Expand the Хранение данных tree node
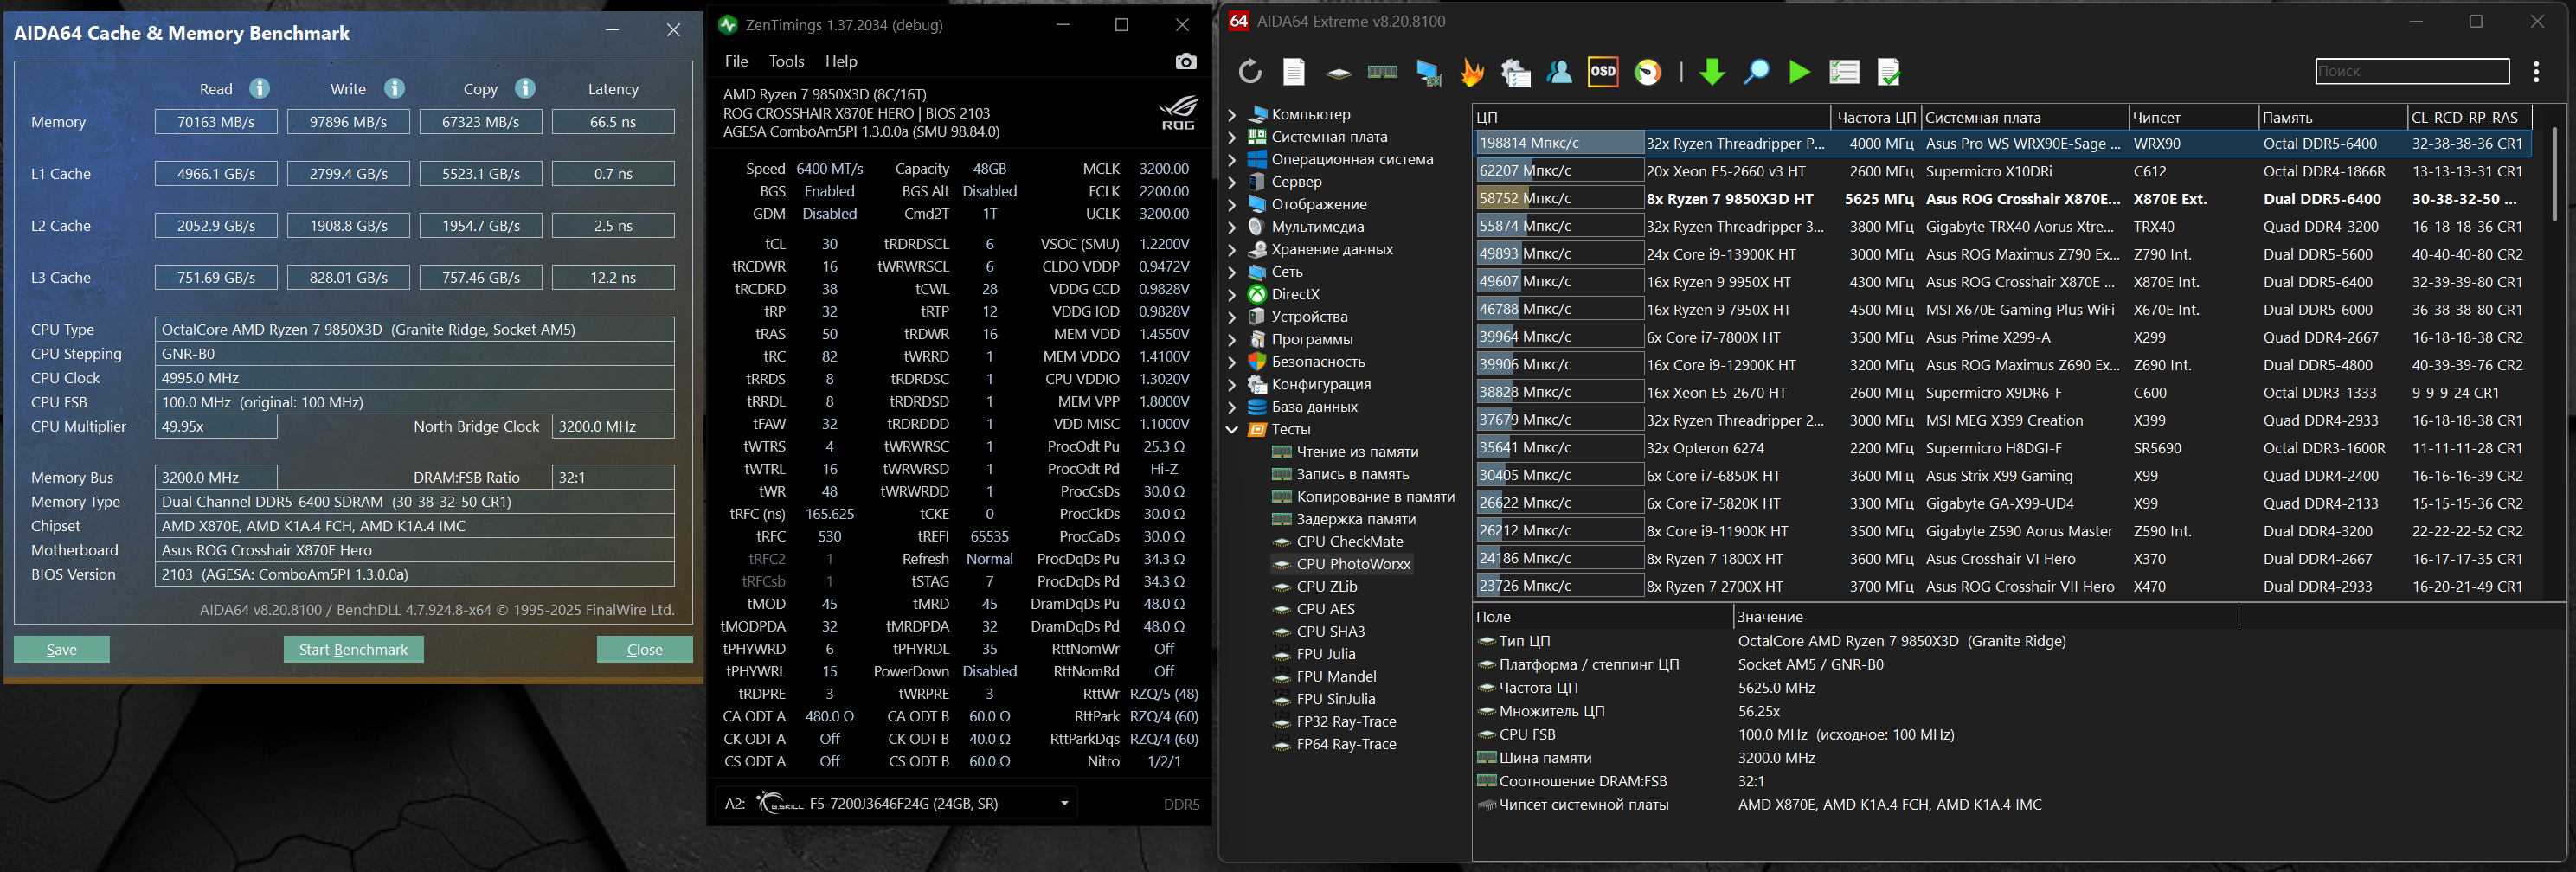This screenshot has width=2576, height=872. click(x=1232, y=250)
